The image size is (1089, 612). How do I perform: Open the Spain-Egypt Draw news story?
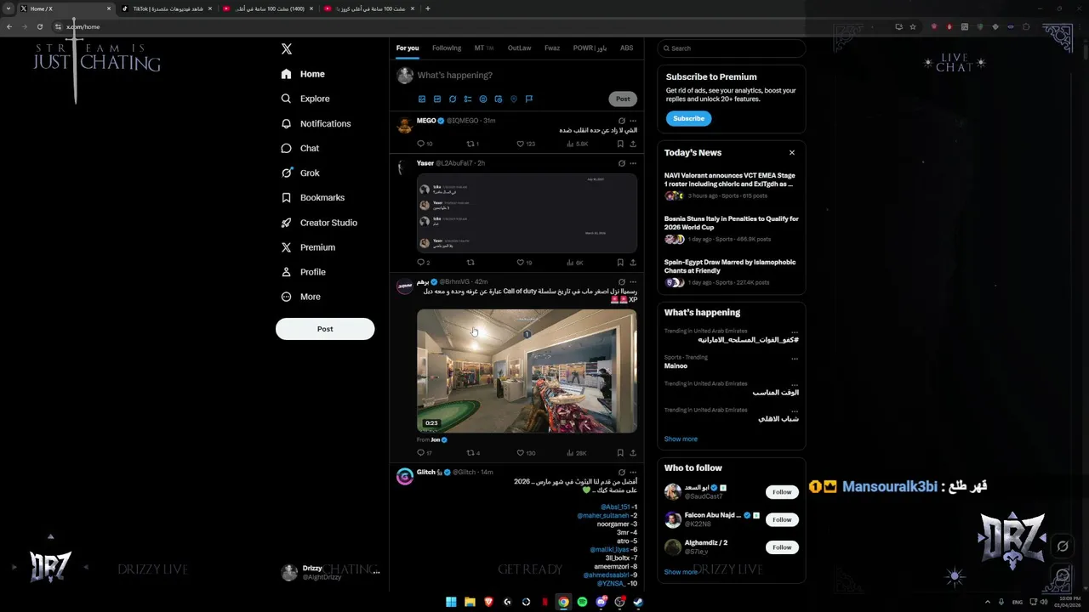[x=732, y=272]
